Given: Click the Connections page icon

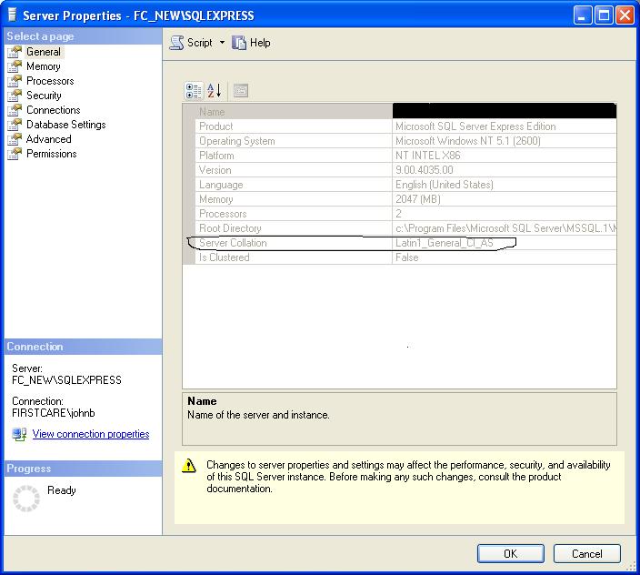Looking at the screenshot, I should (x=15, y=110).
